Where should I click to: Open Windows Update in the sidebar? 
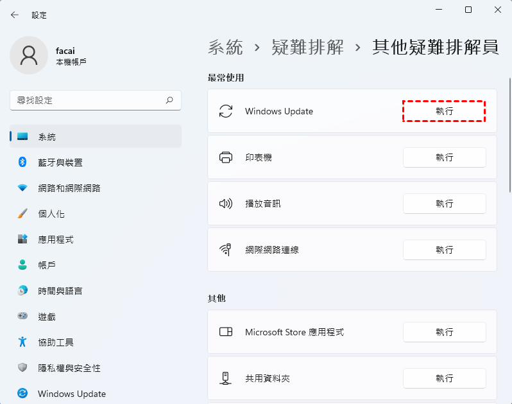tap(72, 394)
